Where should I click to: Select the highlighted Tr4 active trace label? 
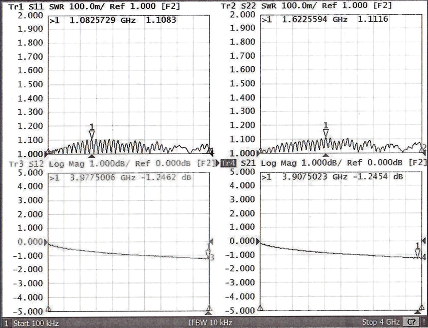(x=228, y=163)
